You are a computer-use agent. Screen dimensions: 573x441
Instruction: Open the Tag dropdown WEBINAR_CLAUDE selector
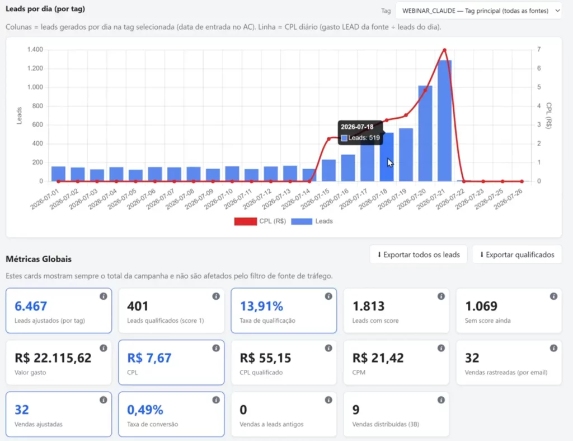[479, 11]
